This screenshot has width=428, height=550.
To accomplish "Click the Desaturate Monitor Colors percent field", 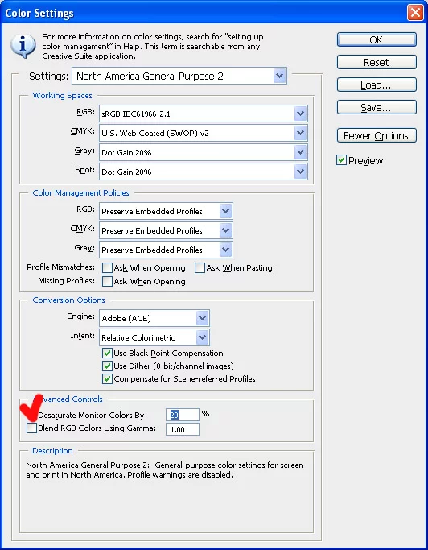I will [183, 415].
